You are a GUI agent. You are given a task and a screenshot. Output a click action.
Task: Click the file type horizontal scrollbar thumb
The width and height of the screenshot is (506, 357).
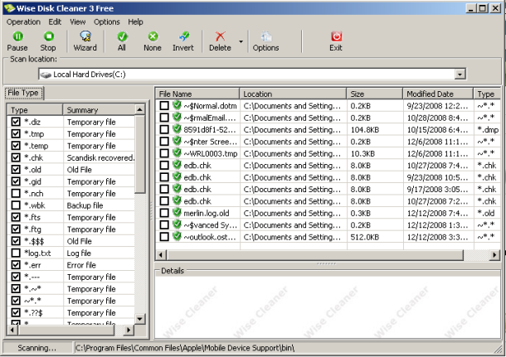66,330
